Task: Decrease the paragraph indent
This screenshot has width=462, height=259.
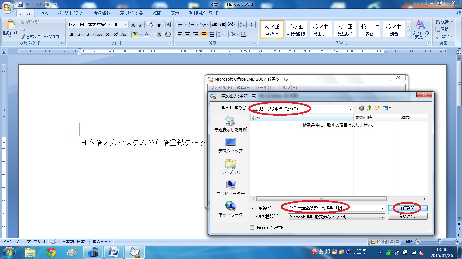Action: [214, 25]
